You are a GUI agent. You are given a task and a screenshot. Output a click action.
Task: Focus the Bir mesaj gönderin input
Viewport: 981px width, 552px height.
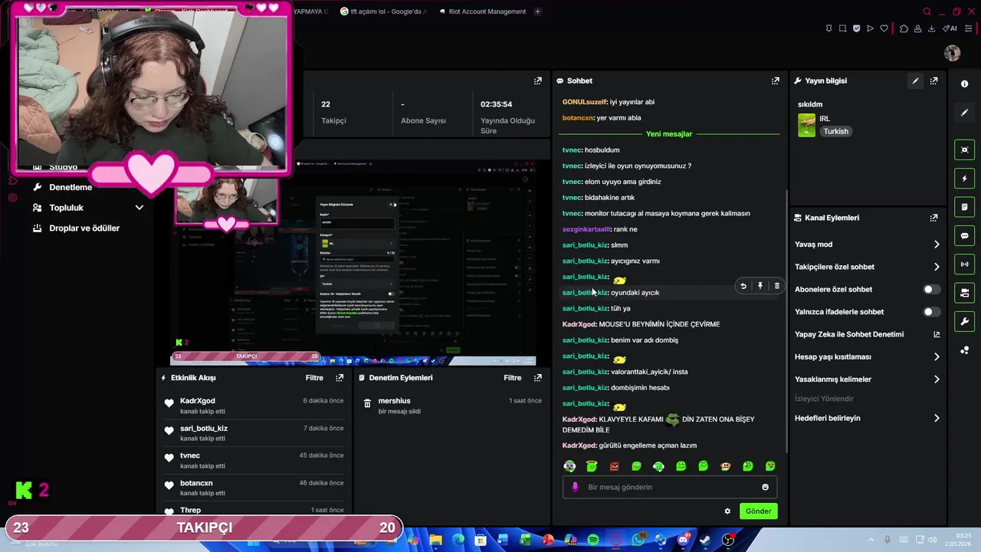pyautogui.click(x=671, y=487)
